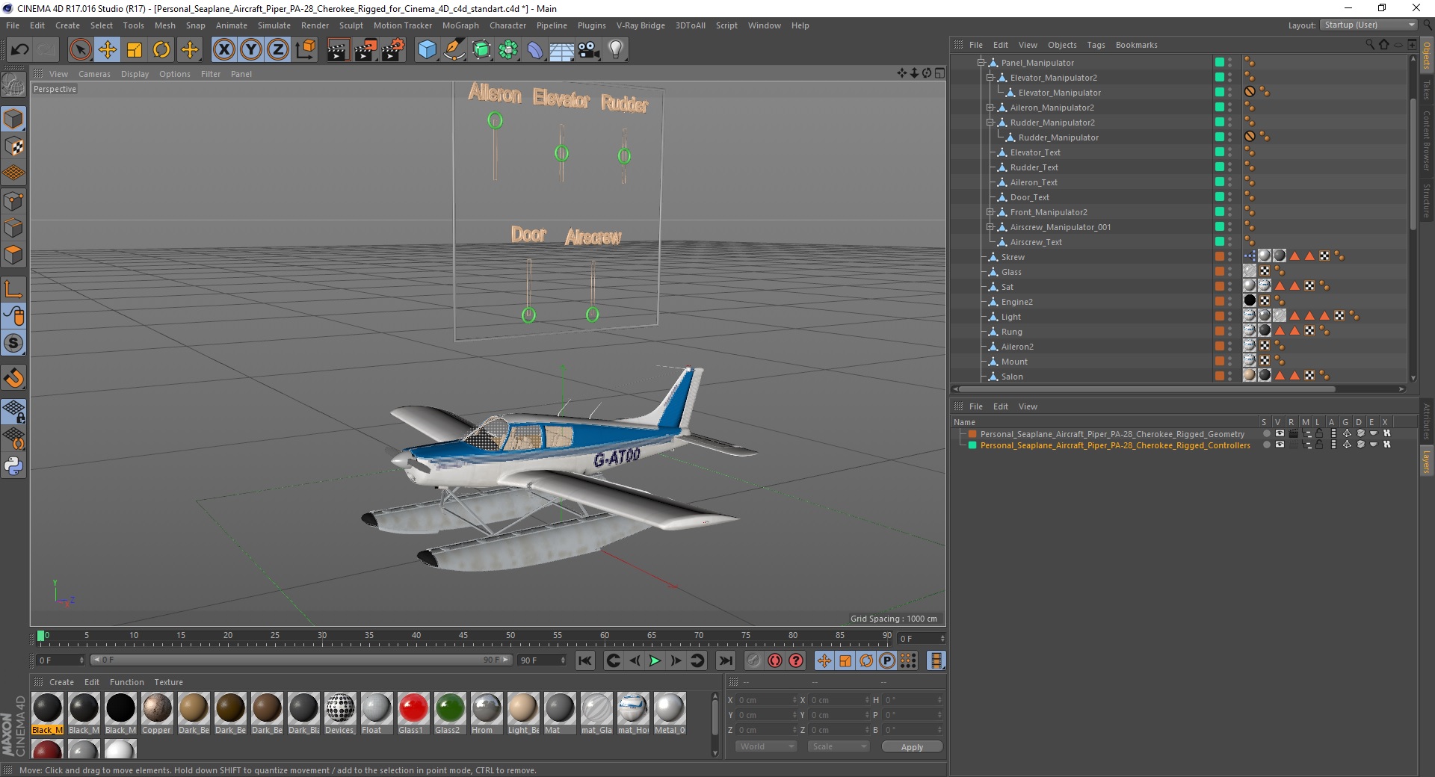Screen dimensions: 1435x777
Task: Enable the Axis tool
Action: point(13,289)
